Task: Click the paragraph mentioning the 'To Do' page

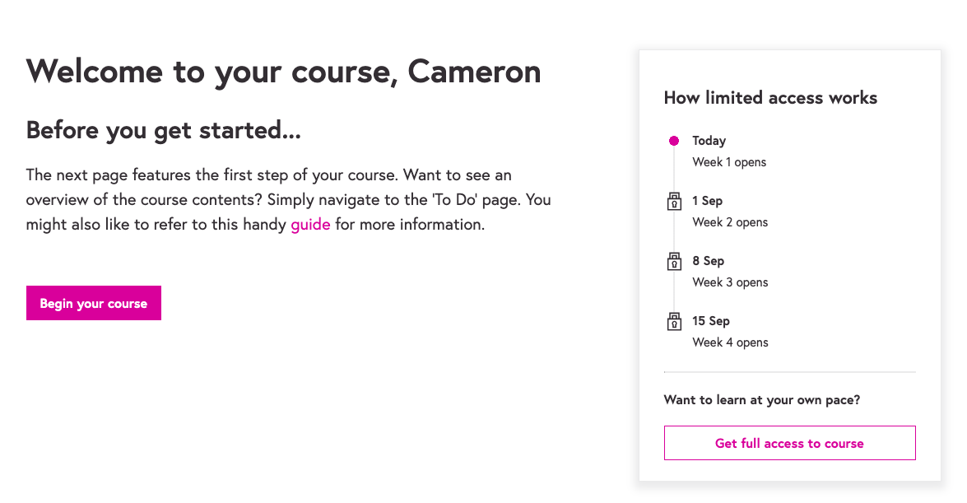Action: (x=288, y=199)
